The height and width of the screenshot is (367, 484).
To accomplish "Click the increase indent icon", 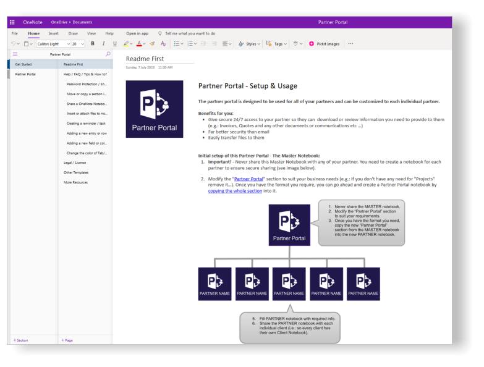I will tap(214, 44).
